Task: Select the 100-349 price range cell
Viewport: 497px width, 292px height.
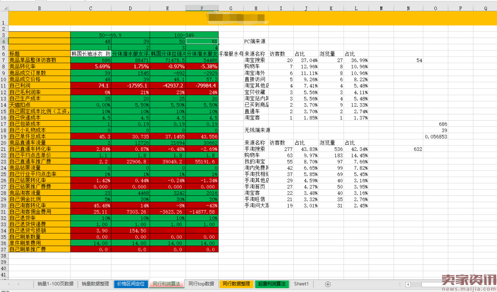Action: (184, 35)
